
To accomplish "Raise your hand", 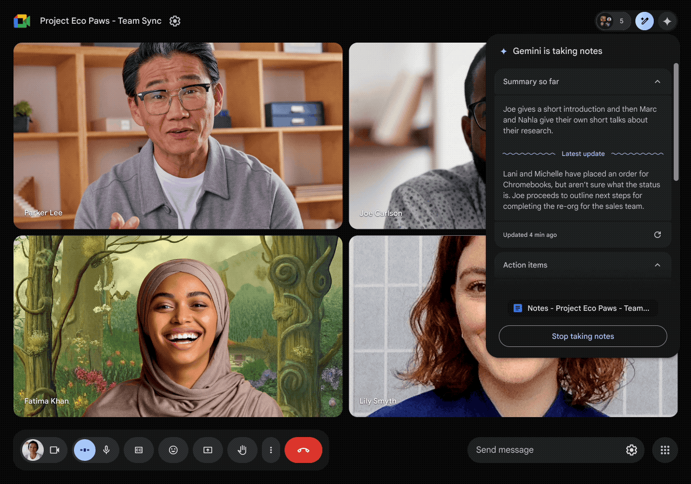I will [242, 449].
